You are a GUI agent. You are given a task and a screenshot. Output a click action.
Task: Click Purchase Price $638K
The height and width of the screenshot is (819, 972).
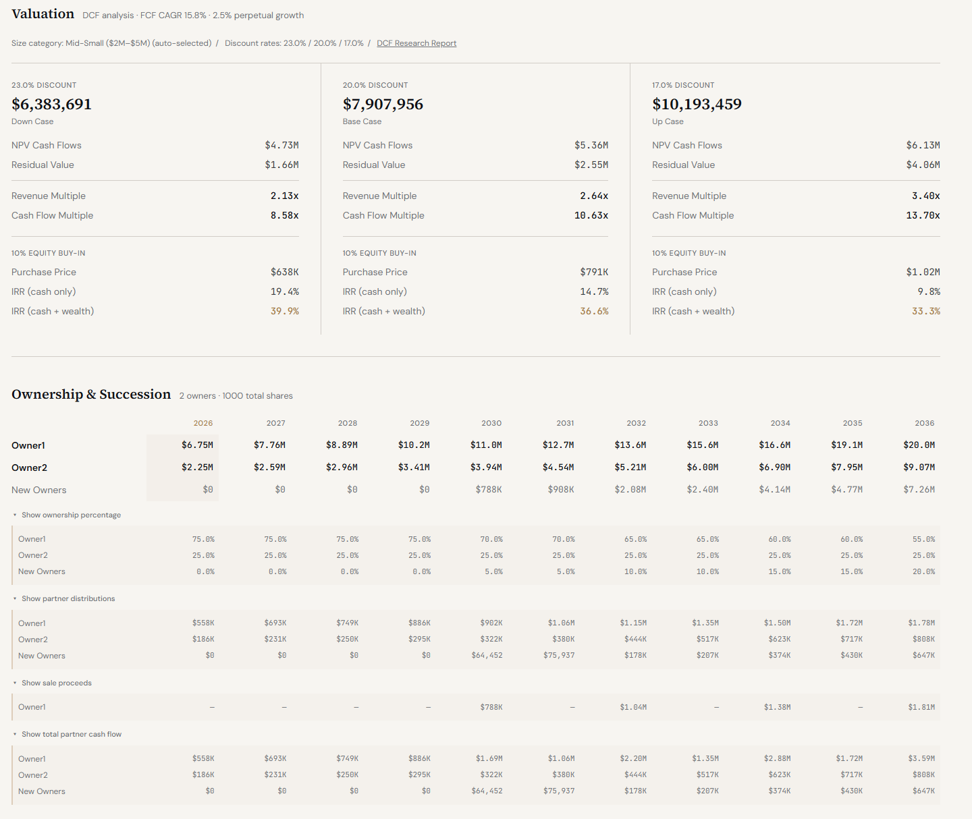click(284, 272)
